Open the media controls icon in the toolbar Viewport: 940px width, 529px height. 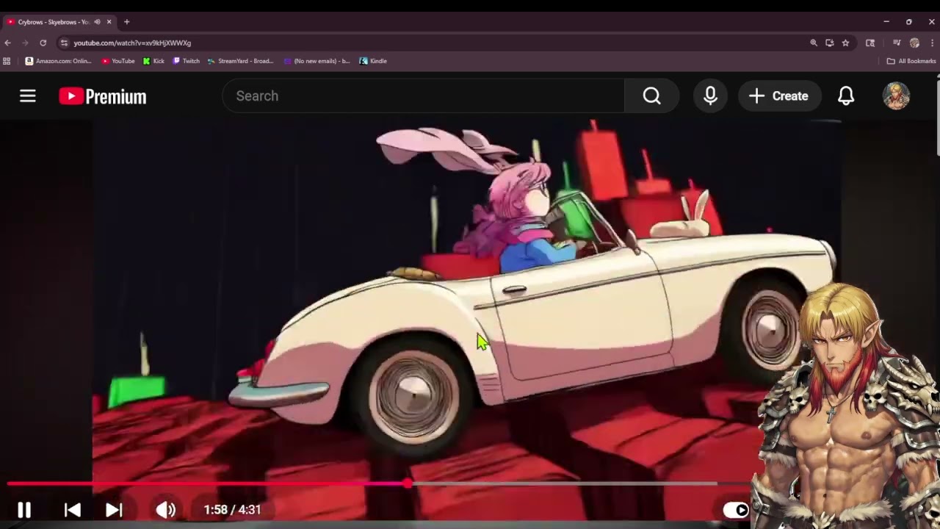click(x=897, y=43)
